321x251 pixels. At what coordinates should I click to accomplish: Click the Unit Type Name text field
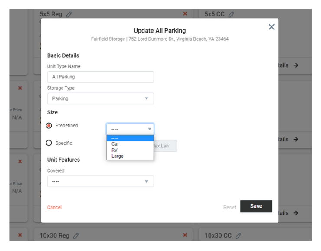[x=100, y=77]
